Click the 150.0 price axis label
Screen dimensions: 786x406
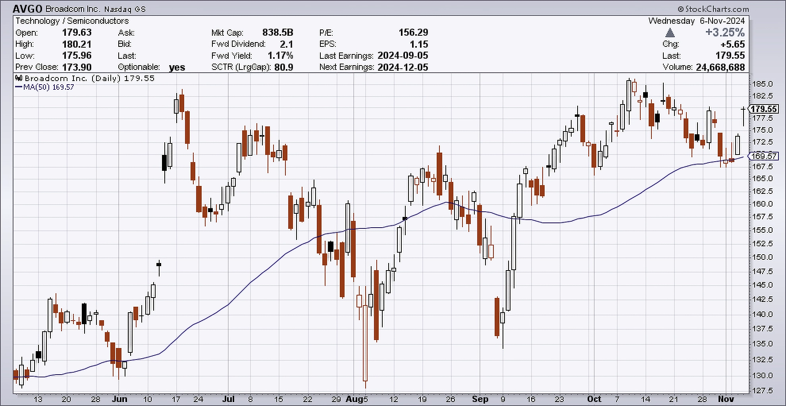tap(763, 257)
